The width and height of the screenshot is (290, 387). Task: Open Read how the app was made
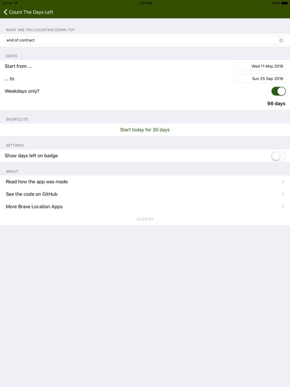point(145,181)
